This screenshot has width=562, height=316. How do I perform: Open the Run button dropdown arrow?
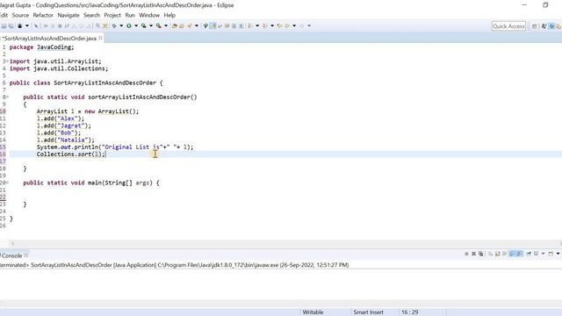(136, 25)
